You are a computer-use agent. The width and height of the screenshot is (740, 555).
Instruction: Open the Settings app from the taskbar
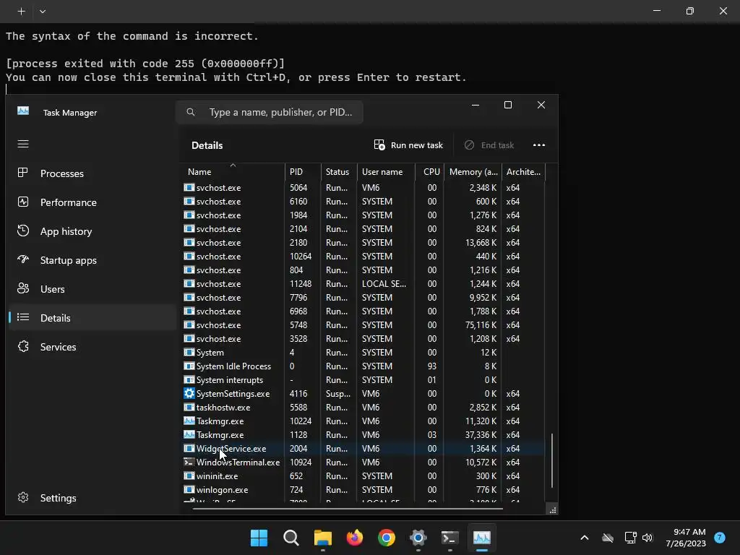[x=418, y=538]
